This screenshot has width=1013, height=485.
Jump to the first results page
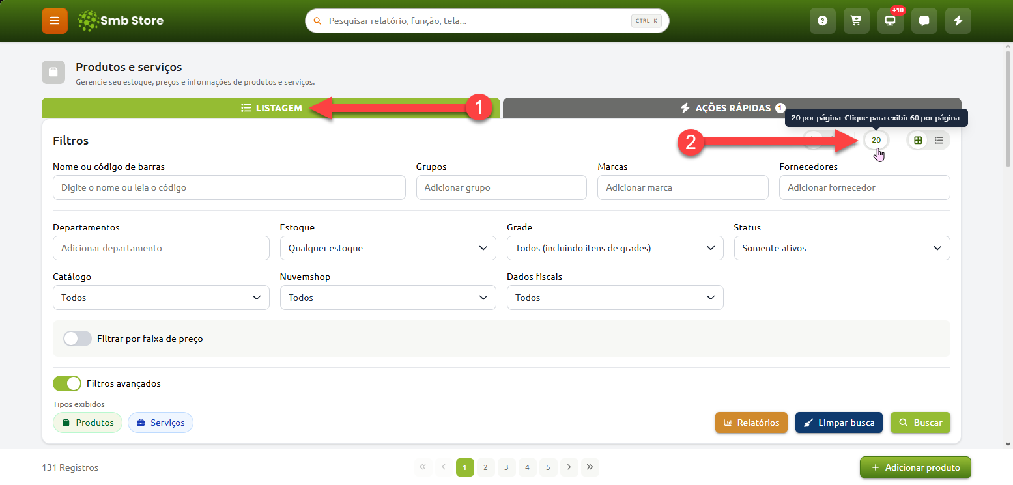click(423, 467)
